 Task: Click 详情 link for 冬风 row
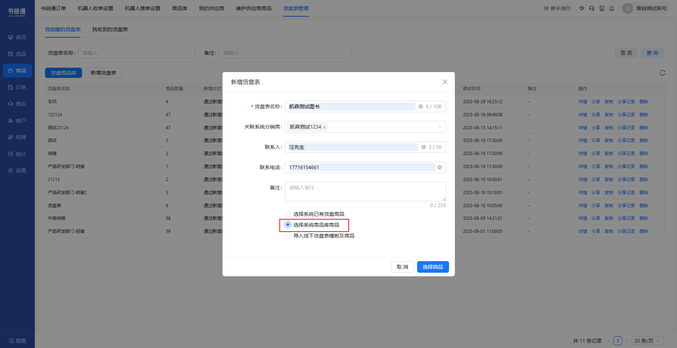583,102
